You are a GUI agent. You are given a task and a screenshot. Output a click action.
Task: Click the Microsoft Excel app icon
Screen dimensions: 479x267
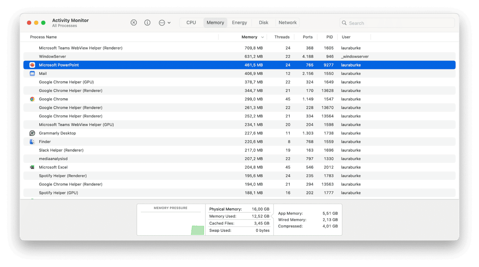tap(32, 167)
